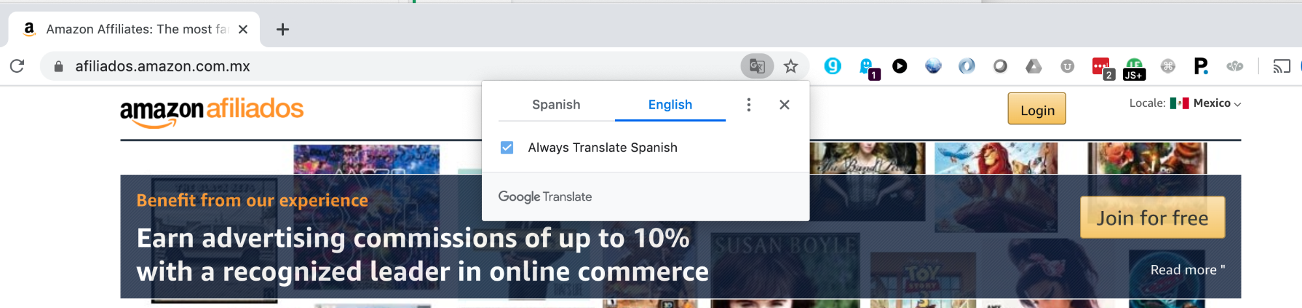The width and height of the screenshot is (1302, 308).
Task: Uncheck Always Translate Spanish checkbox
Action: 507,148
